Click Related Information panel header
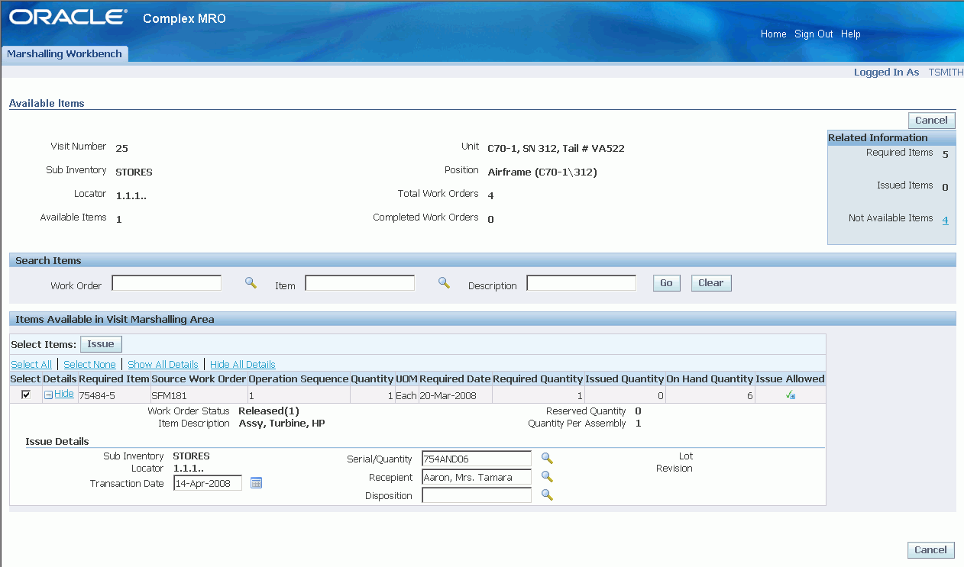The image size is (964, 567). [891, 138]
